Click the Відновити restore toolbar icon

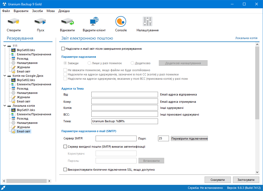67,21
